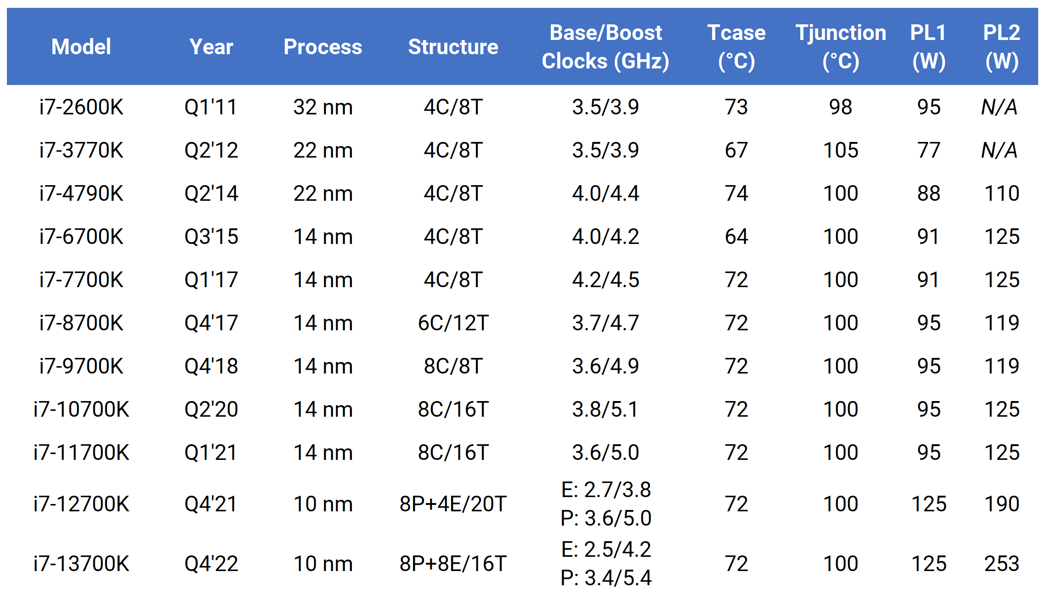1046x600 pixels.
Task: Select the Tcase (°C) header
Action: 736,47
